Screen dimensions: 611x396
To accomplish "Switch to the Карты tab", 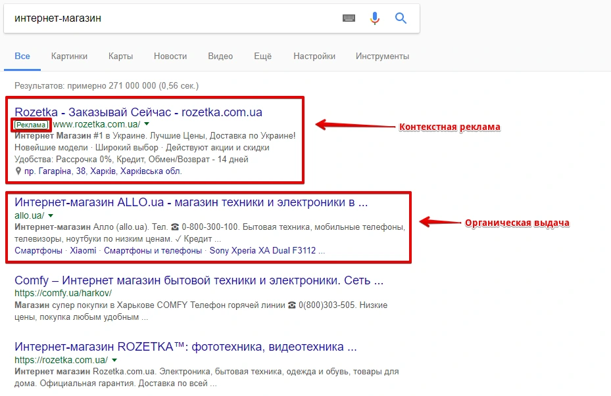I will (x=121, y=56).
